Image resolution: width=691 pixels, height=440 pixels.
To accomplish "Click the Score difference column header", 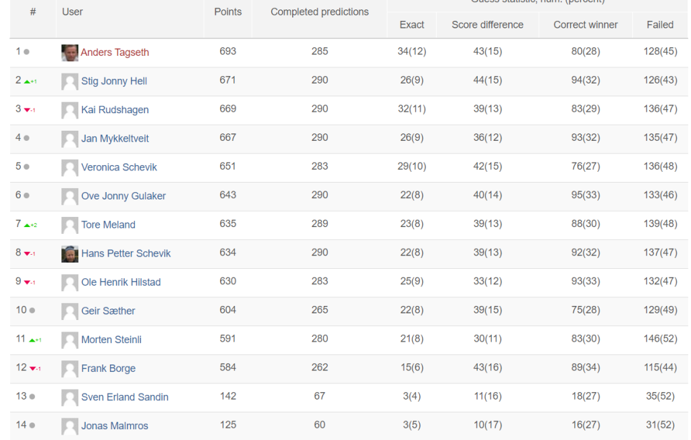I will 487,25.
